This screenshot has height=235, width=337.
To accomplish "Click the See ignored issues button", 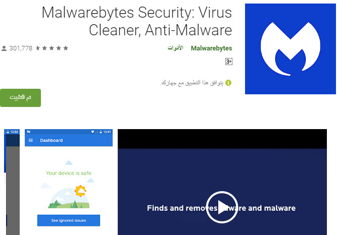I will pos(69,220).
